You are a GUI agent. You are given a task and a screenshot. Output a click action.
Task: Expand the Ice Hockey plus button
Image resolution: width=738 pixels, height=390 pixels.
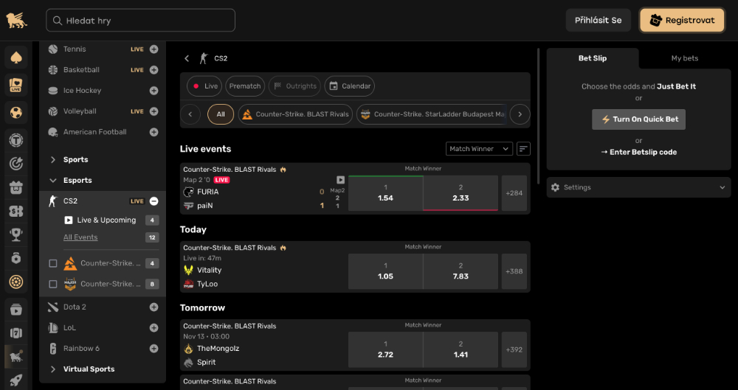click(154, 91)
